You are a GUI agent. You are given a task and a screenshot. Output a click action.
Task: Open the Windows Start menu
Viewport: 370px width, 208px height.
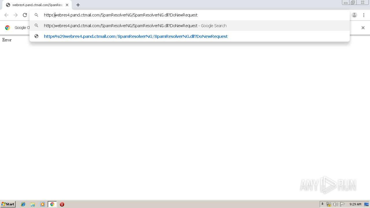click(8, 204)
